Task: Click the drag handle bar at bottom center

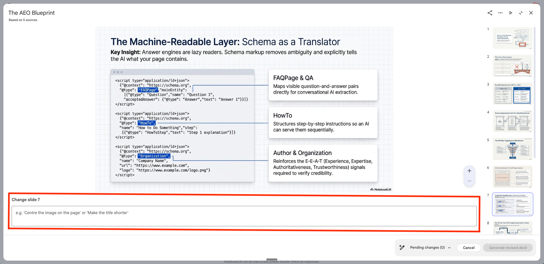Action: pos(272,259)
